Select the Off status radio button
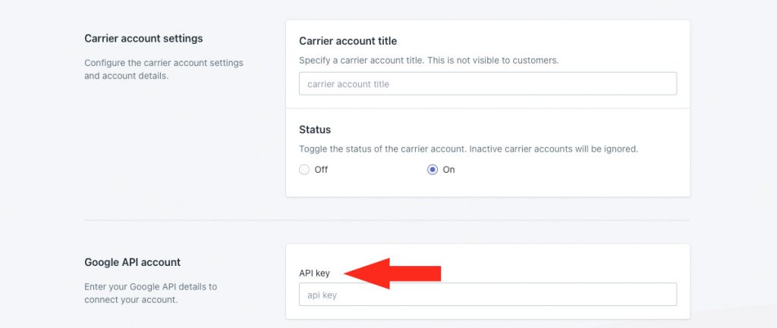 pyautogui.click(x=304, y=170)
